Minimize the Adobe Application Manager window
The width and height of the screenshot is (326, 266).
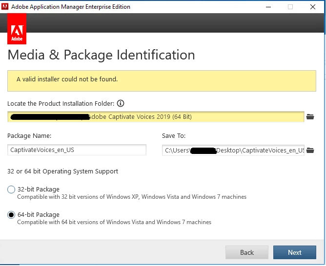pyautogui.click(x=268, y=7)
